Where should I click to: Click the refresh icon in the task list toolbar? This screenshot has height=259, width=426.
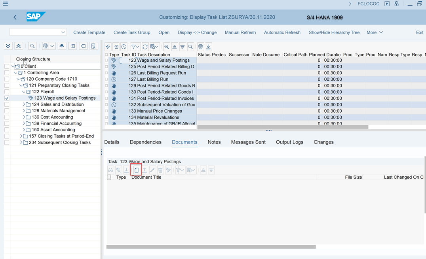145,47
